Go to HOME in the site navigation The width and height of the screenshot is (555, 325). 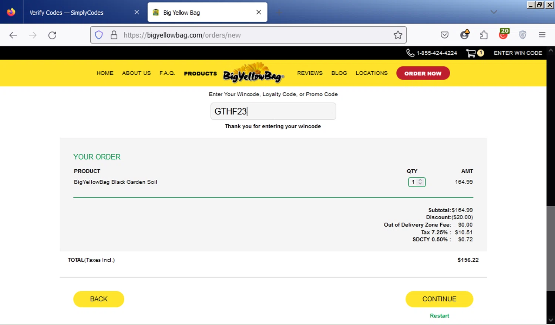tap(105, 73)
